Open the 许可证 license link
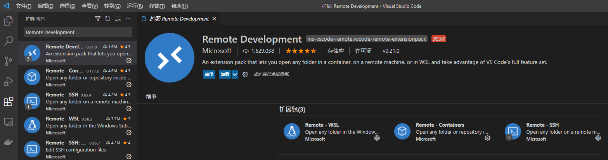The height and width of the screenshot is (160, 608). (x=364, y=51)
